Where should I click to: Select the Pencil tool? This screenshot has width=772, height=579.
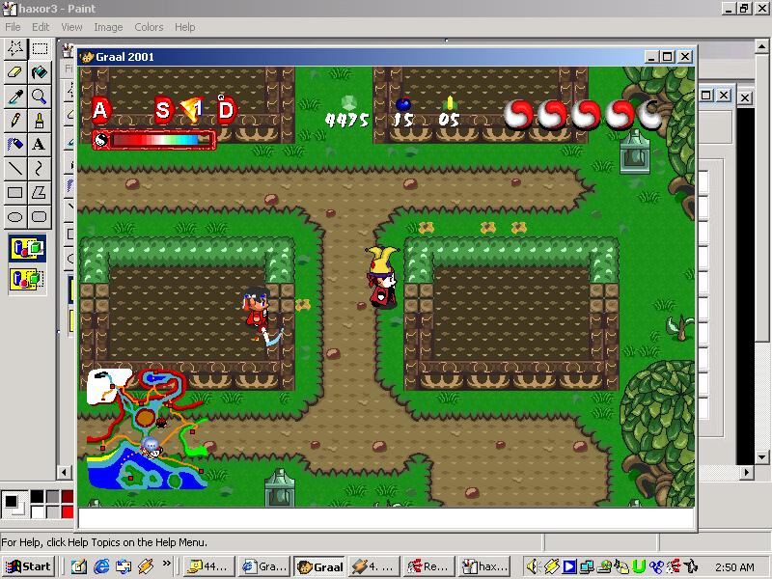point(15,120)
